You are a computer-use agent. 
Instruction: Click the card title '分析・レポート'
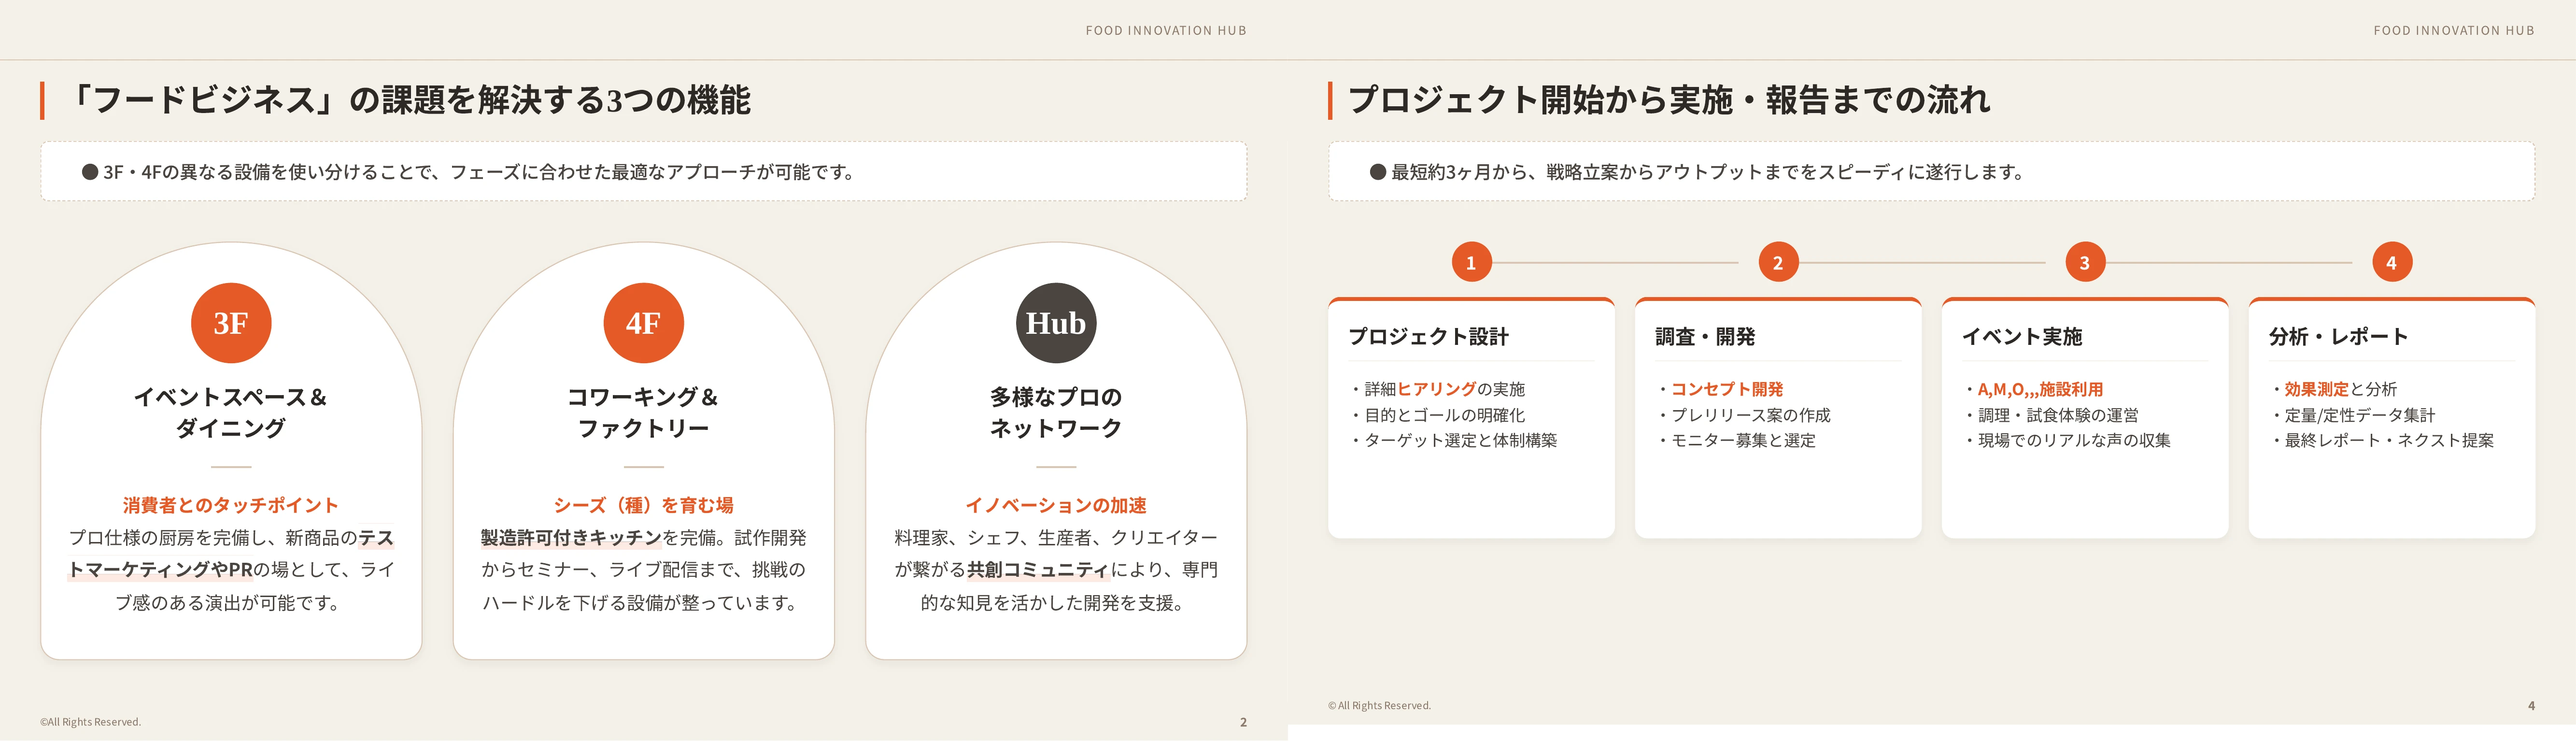[2338, 337]
